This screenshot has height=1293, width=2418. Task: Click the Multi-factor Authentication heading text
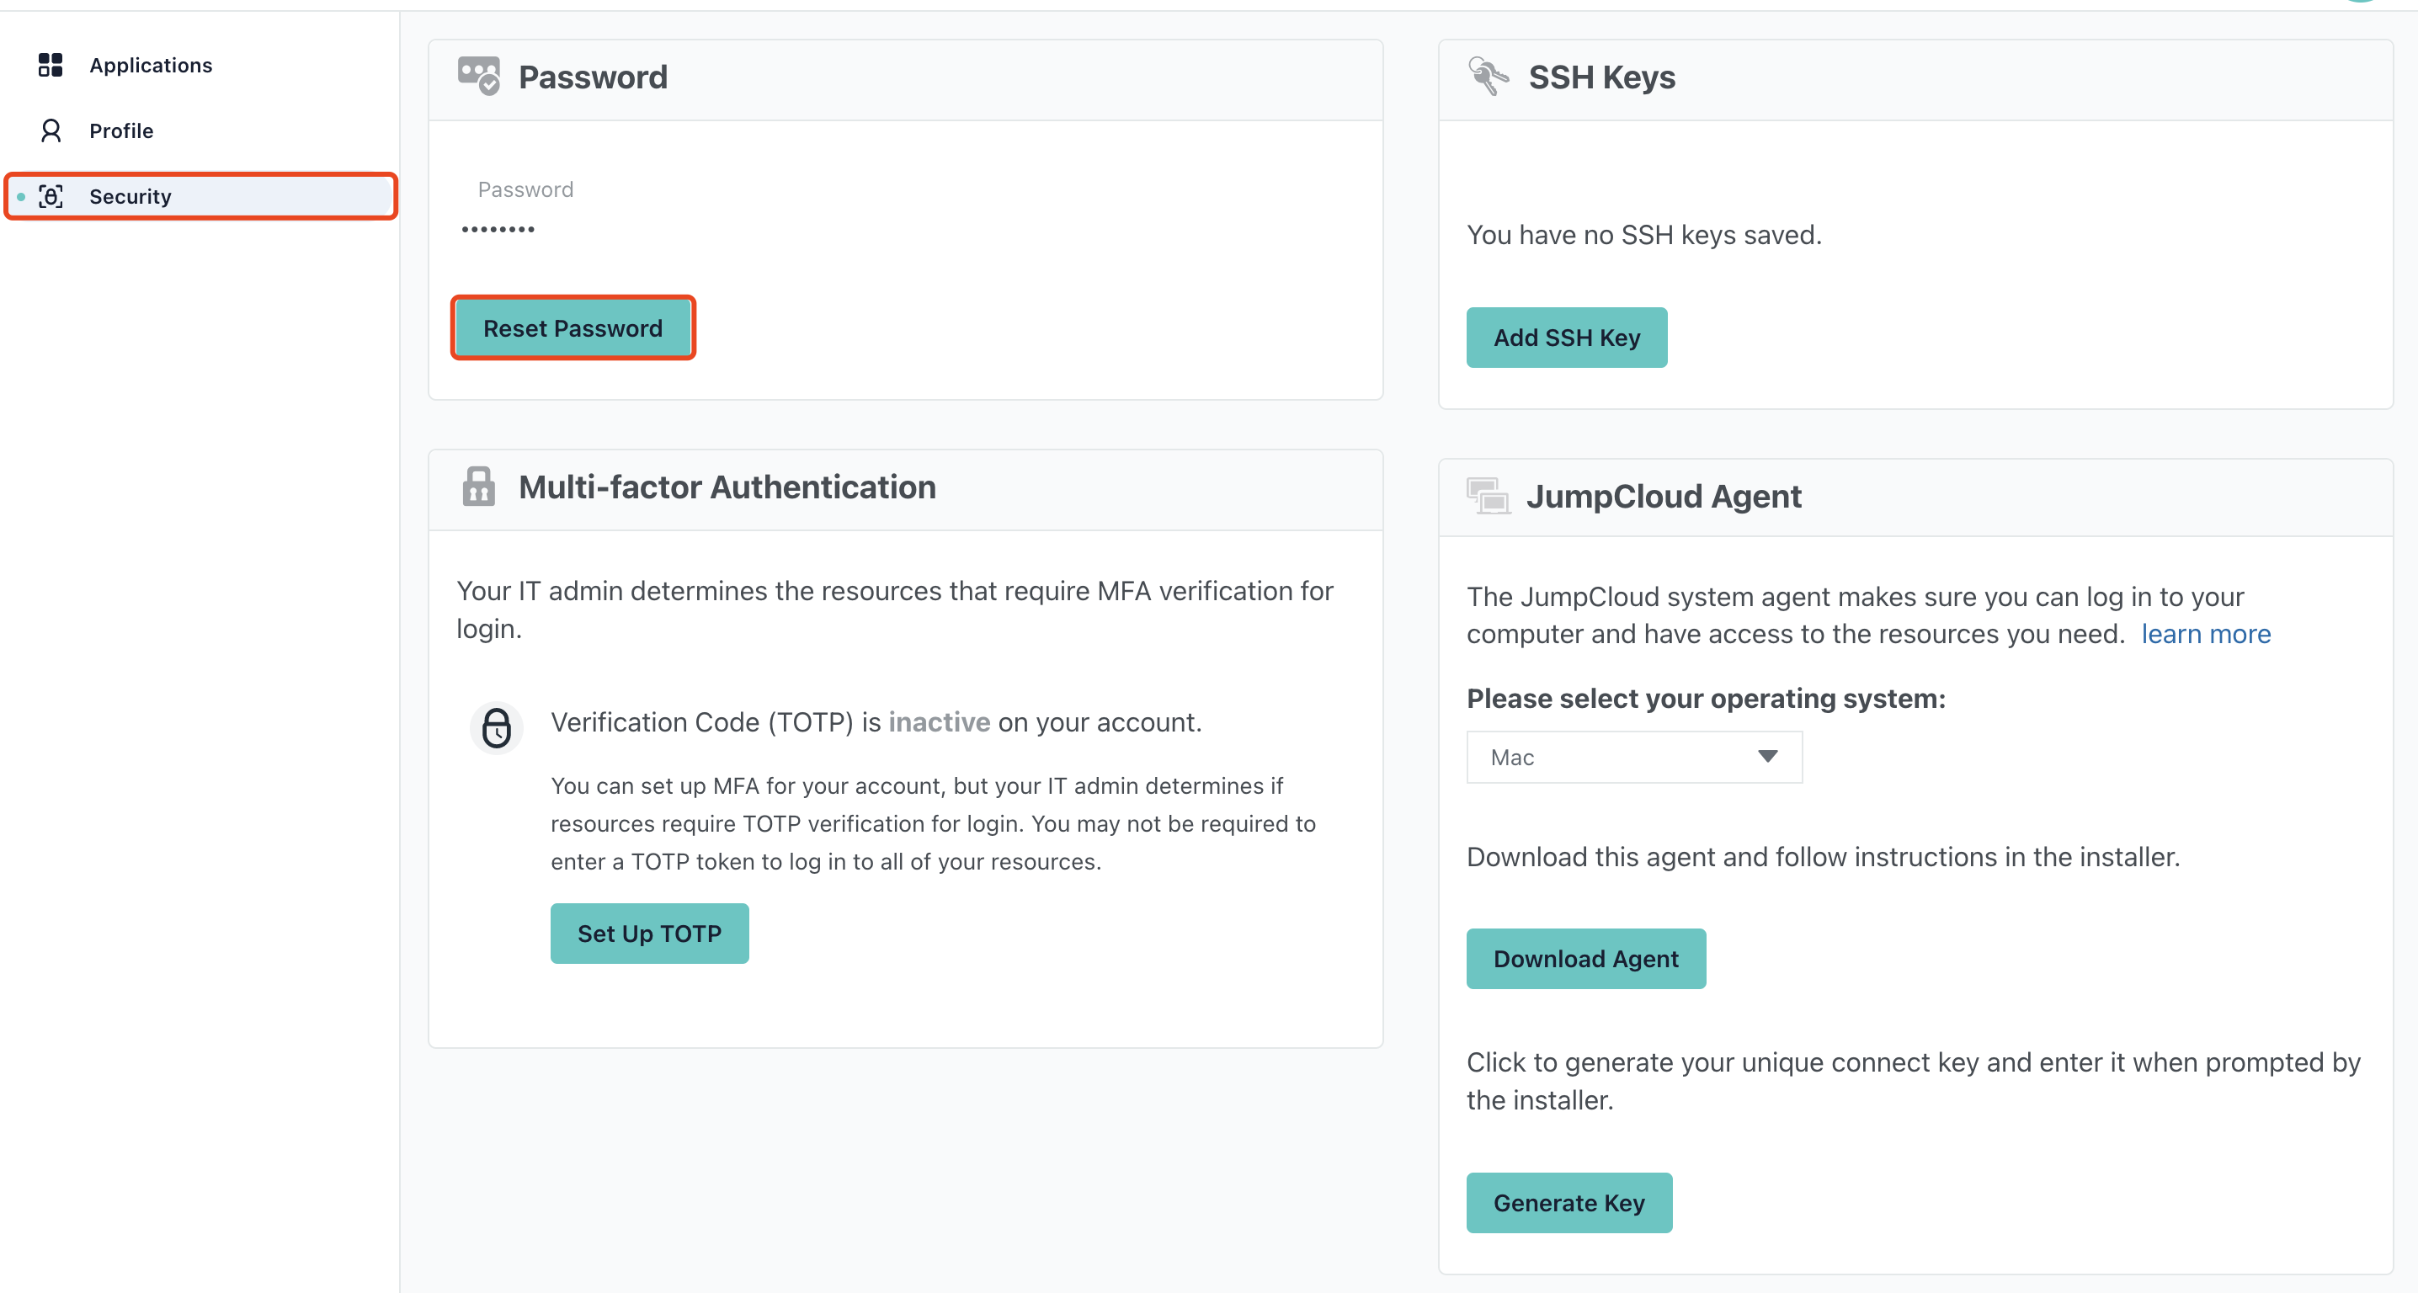pos(727,487)
